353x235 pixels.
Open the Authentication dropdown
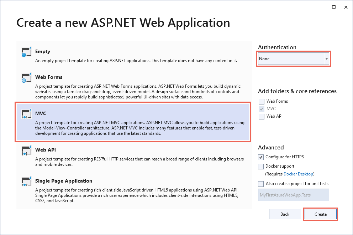(x=294, y=59)
